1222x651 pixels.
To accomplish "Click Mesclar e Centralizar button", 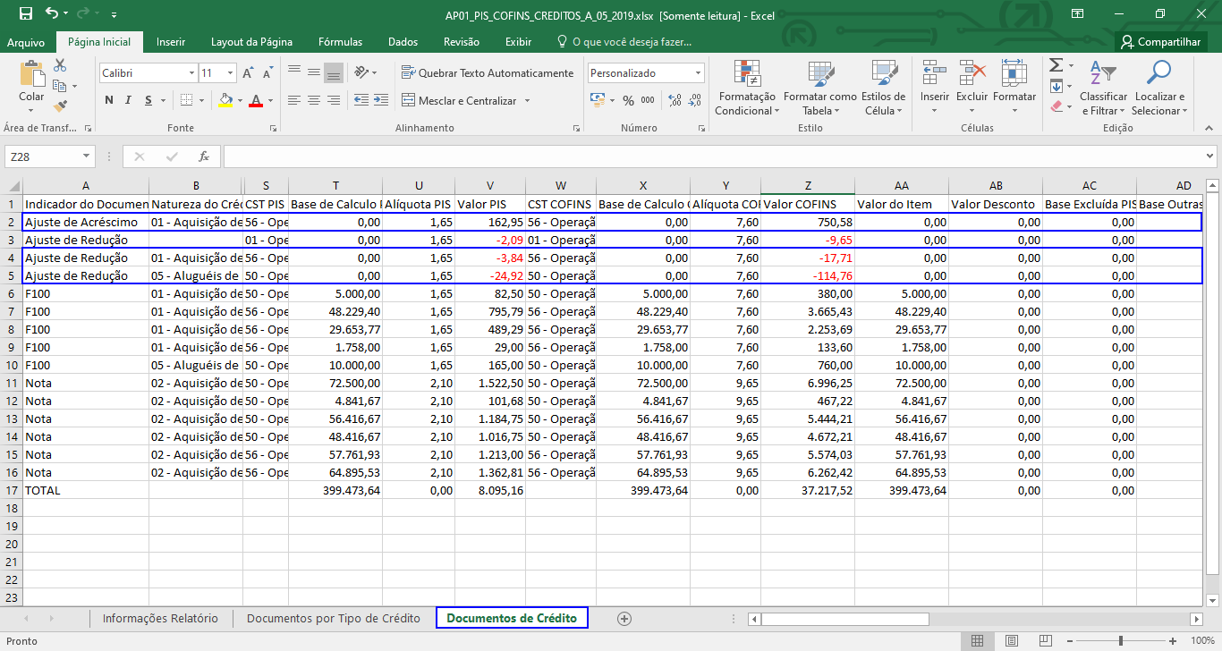I will click(x=459, y=101).
